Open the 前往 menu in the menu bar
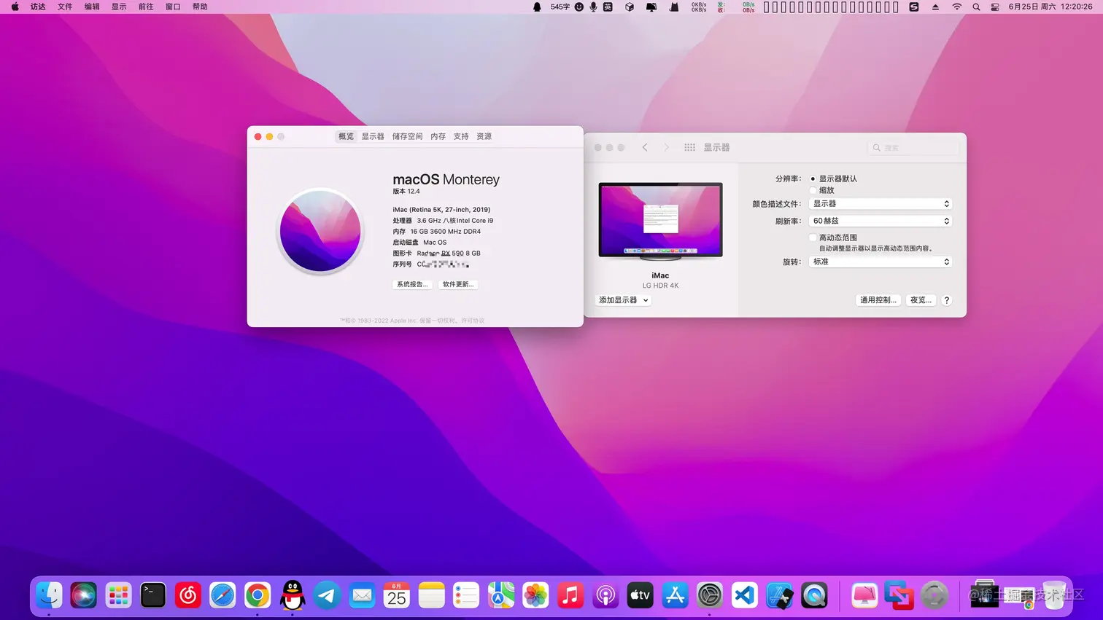Image resolution: width=1103 pixels, height=620 pixels. (145, 7)
